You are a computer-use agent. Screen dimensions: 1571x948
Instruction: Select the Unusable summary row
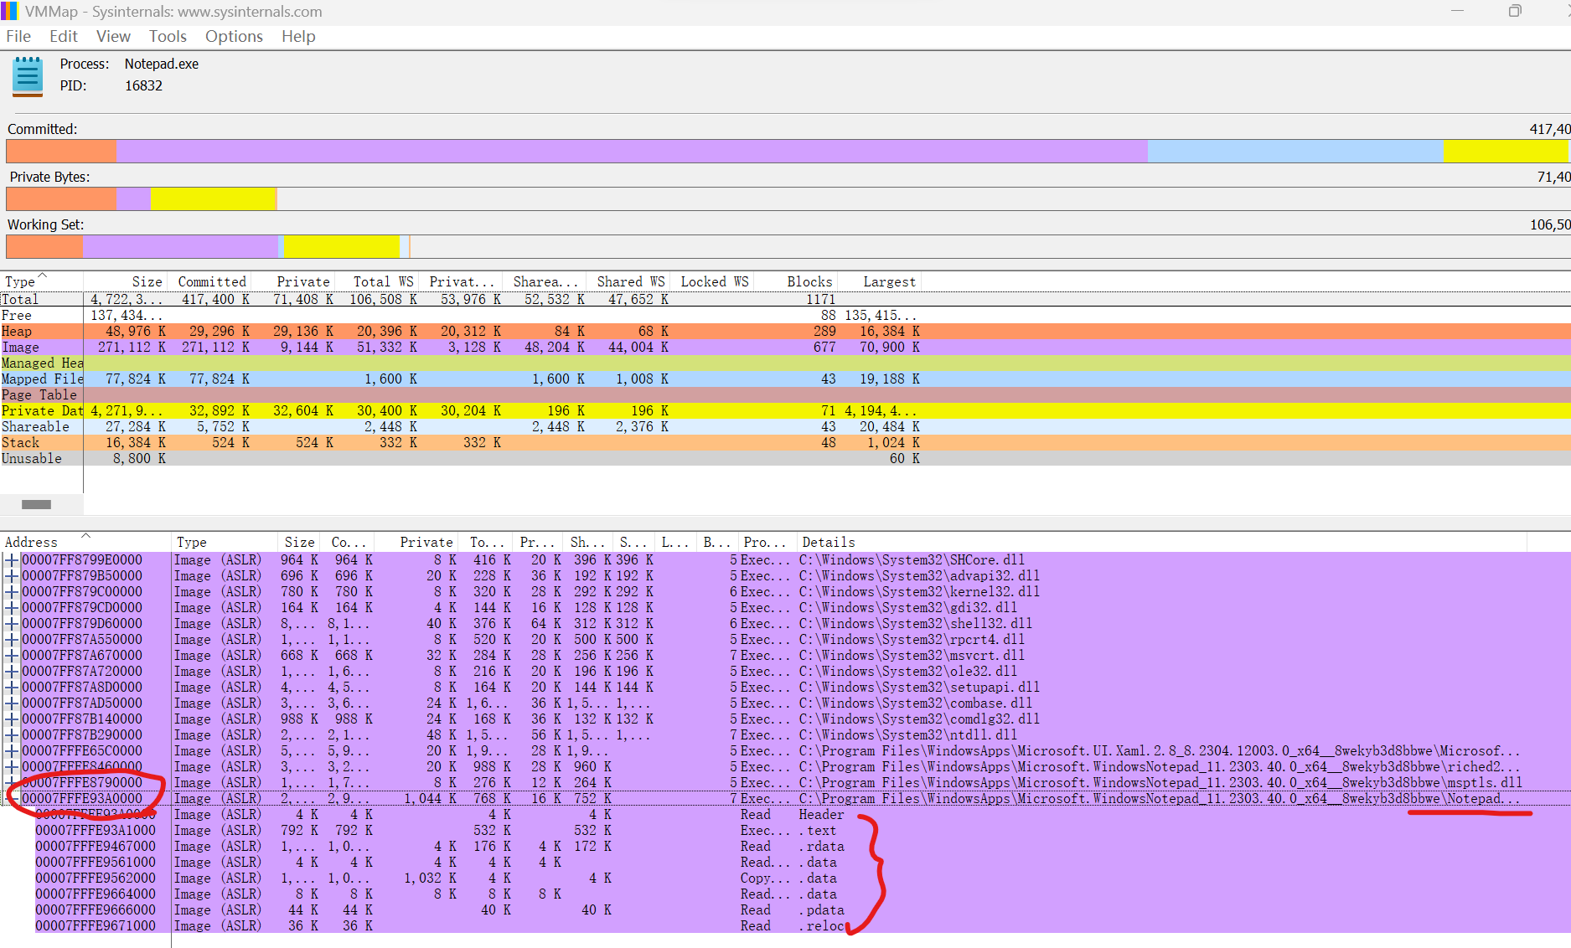(785, 458)
